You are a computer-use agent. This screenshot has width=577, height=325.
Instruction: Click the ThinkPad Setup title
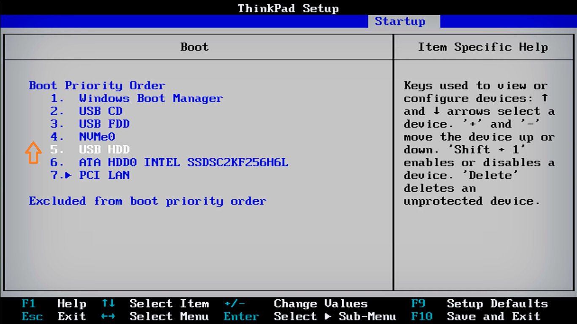pyautogui.click(x=288, y=8)
